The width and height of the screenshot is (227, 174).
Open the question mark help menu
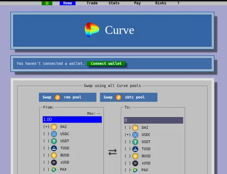pos(178,3)
